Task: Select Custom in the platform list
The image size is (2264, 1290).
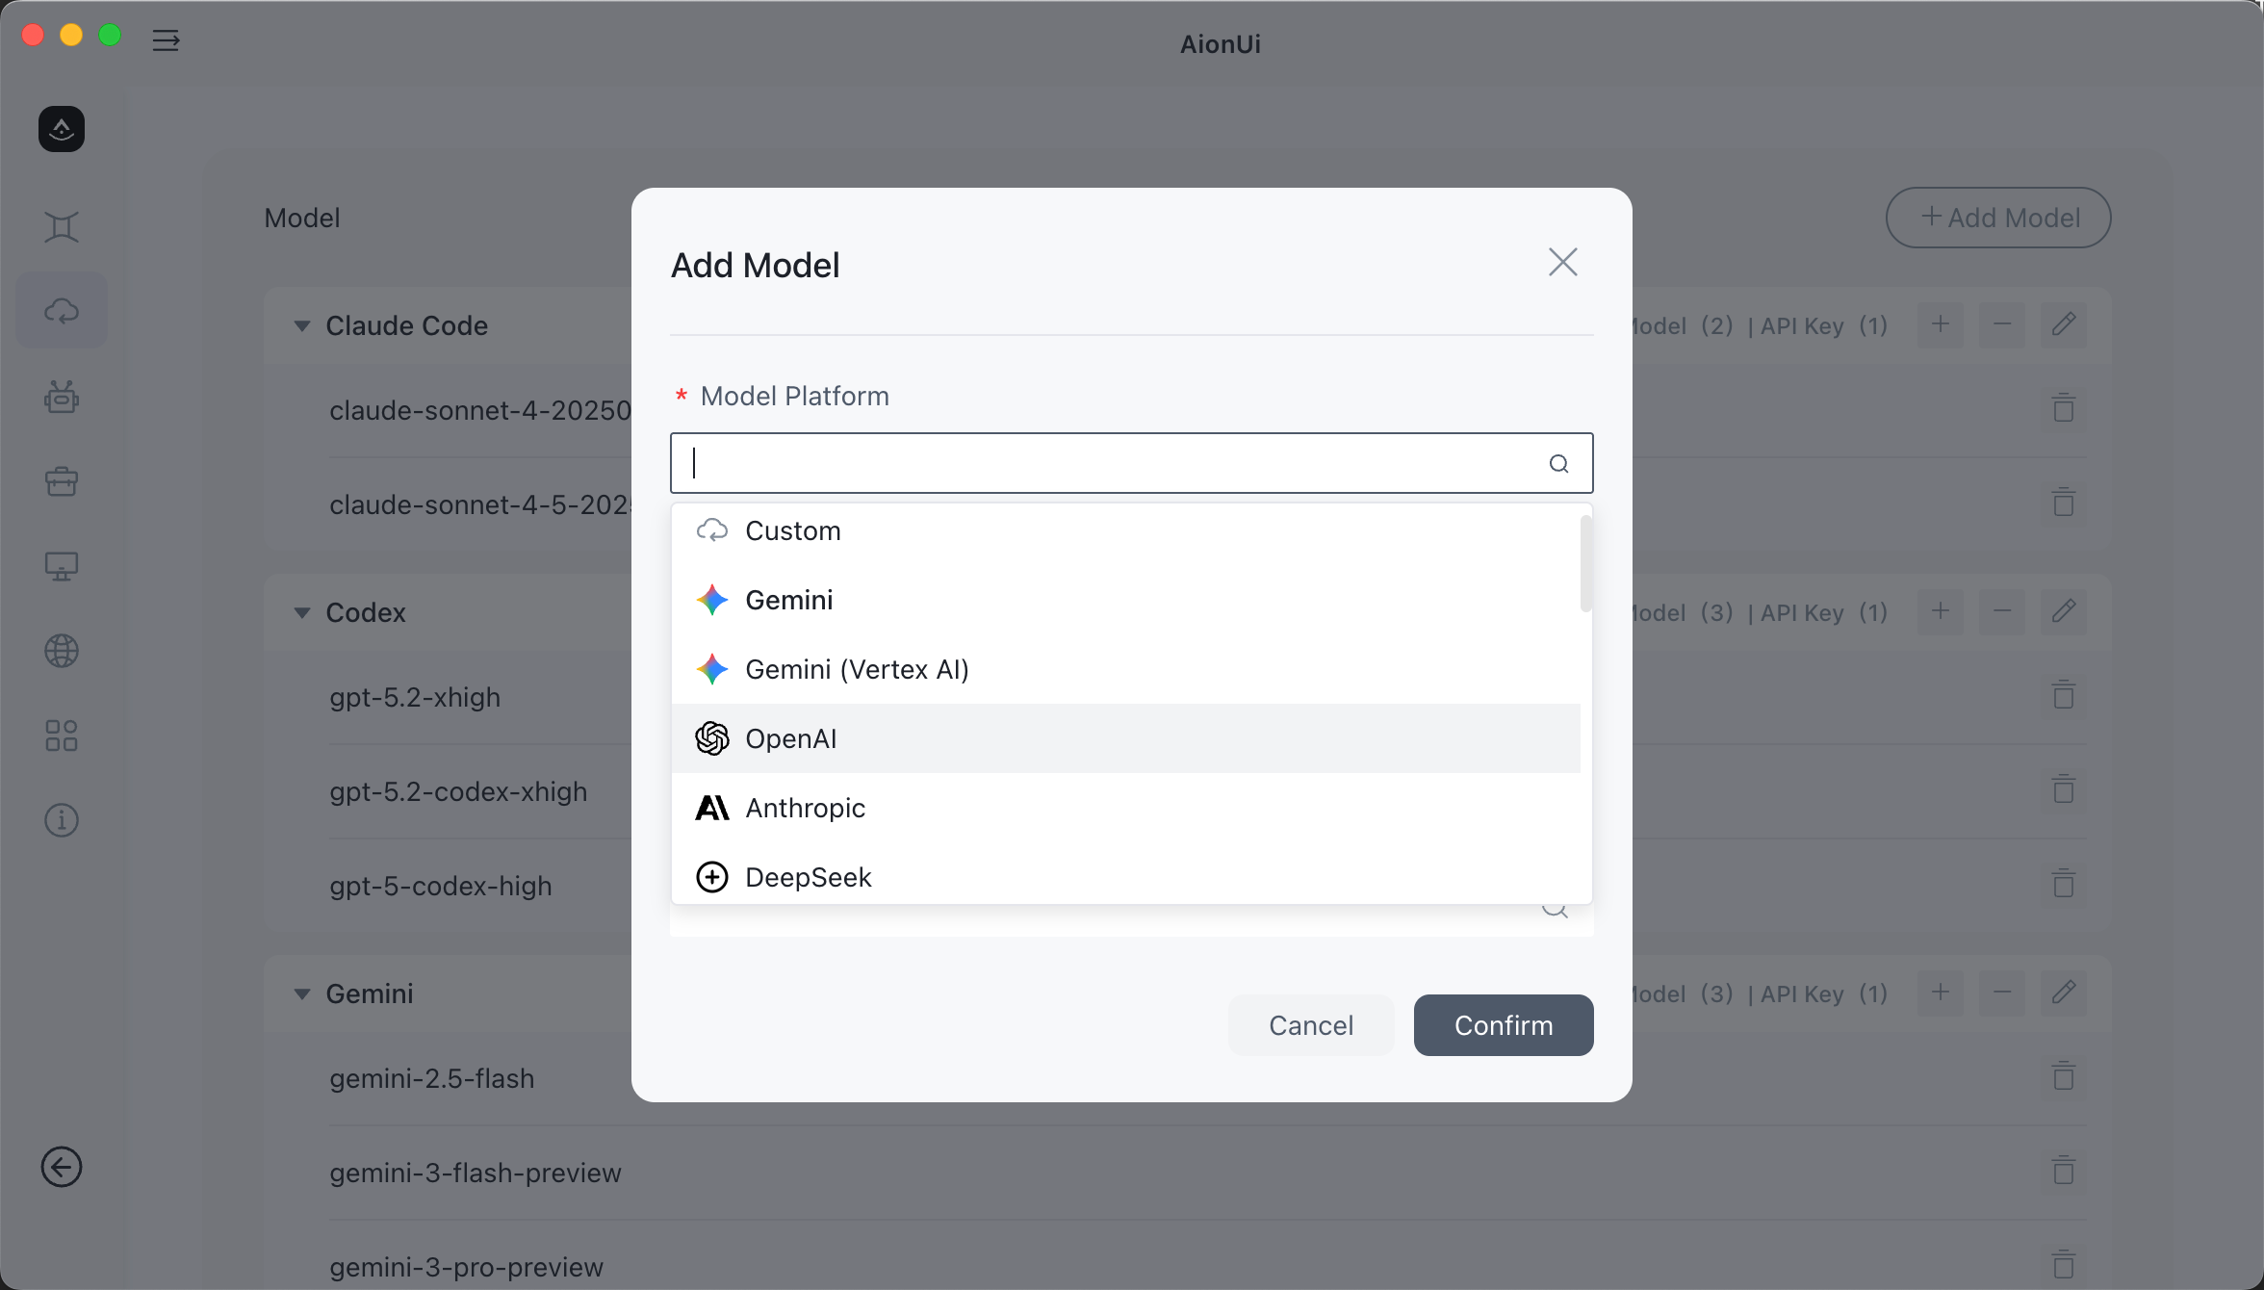Action: [1126, 530]
